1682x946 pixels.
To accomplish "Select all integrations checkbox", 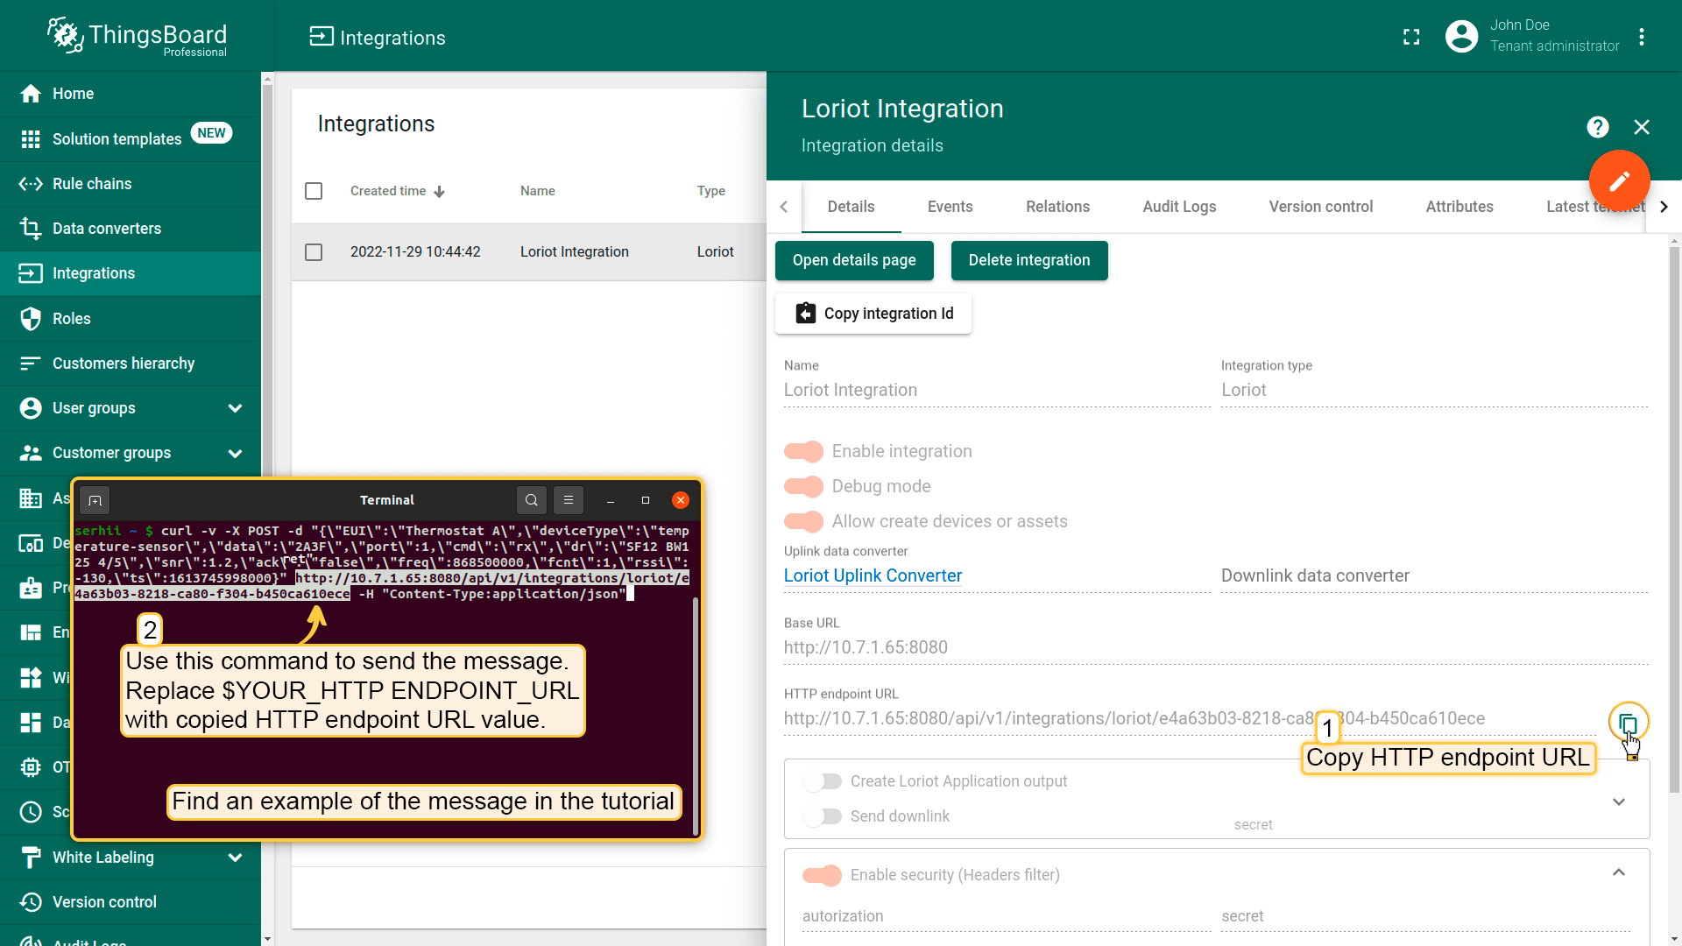I will click(314, 191).
